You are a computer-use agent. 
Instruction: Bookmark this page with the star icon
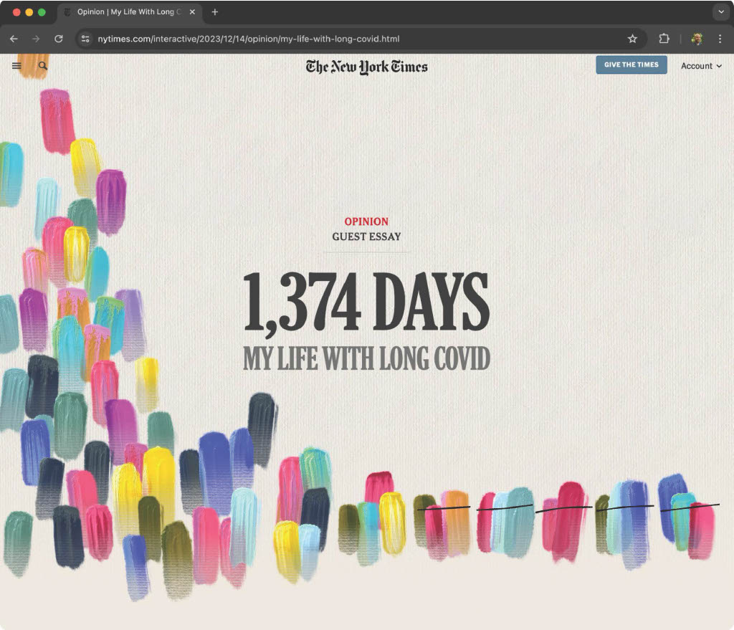(x=632, y=39)
